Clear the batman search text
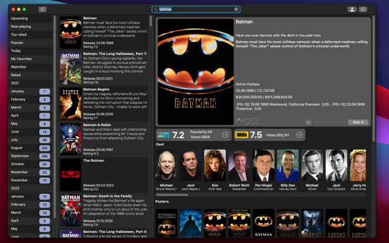This screenshot has width=389, height=243. tap(236, 9)
